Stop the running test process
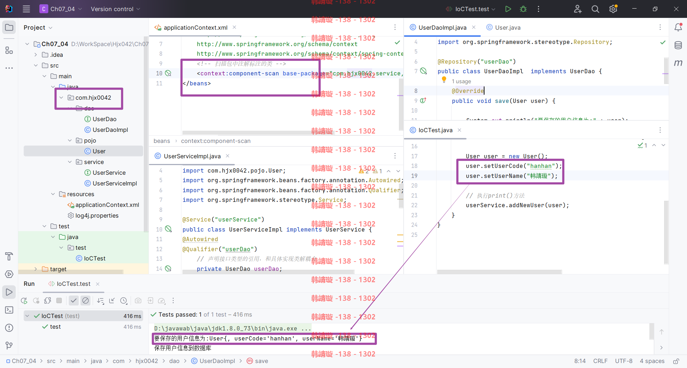This screenshot has width=687, height=368. click(59, 300)
